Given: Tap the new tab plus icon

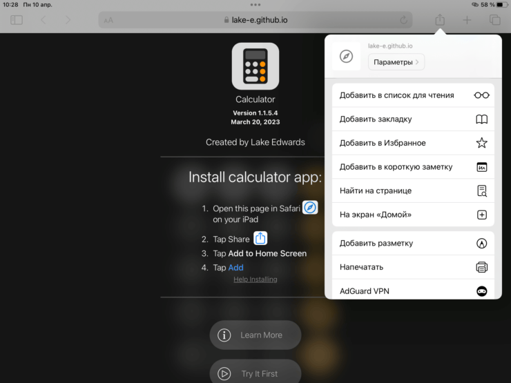Looking at the screenshot, I should click(x=467, y=20).
